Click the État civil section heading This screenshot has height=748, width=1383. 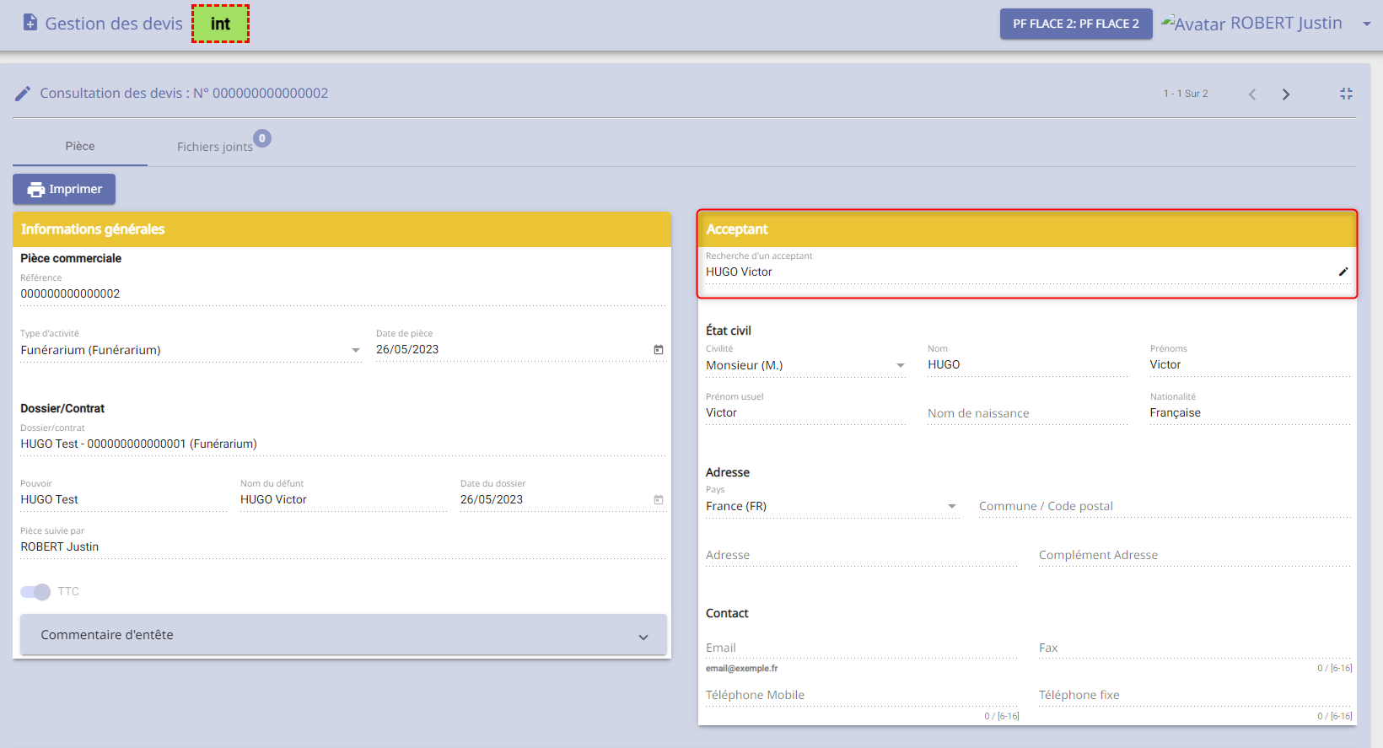(x=729, y=331)
